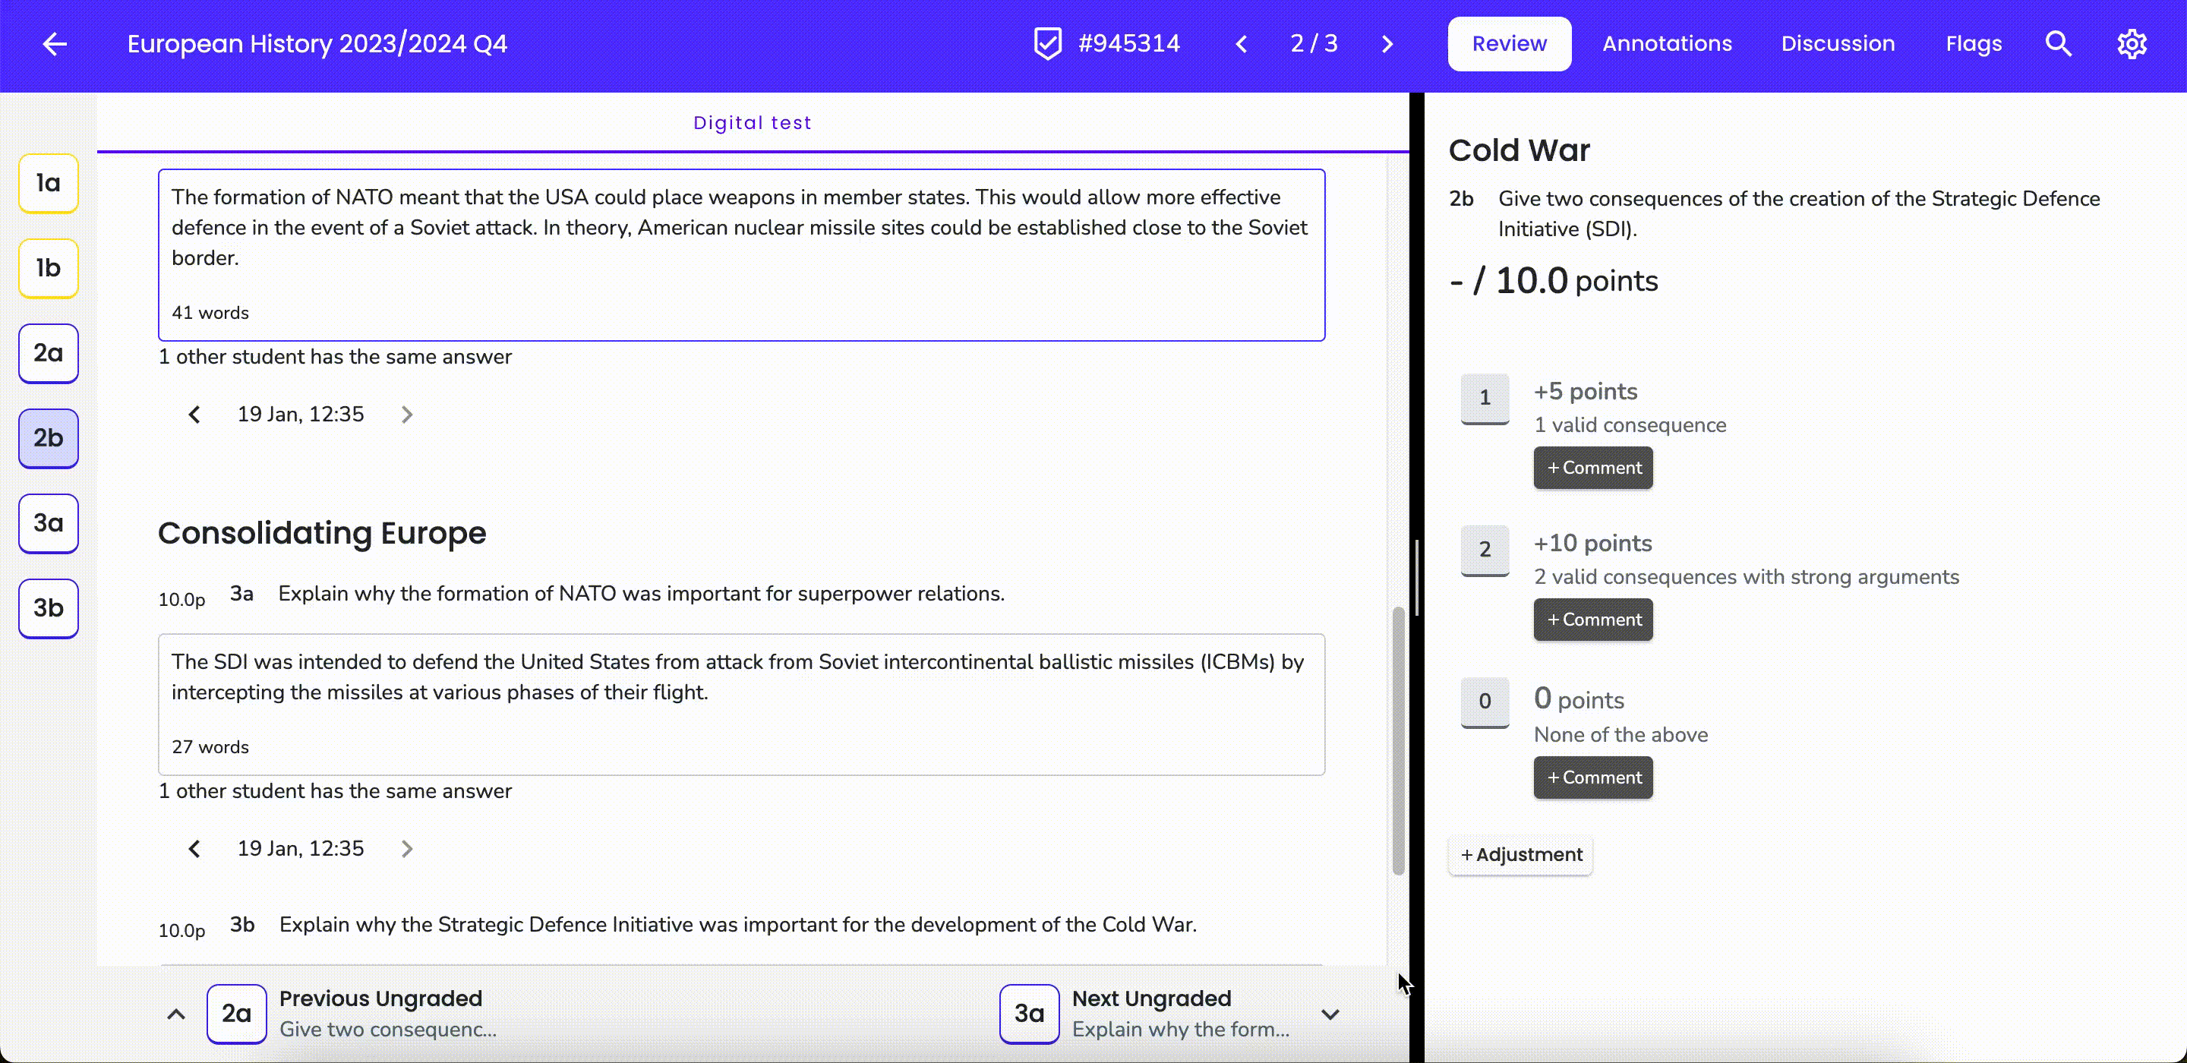The height and width of the screenshot is (1063, 2187).
Task: Click the Cold War heading in grading panel
Action: point(1519,151)
